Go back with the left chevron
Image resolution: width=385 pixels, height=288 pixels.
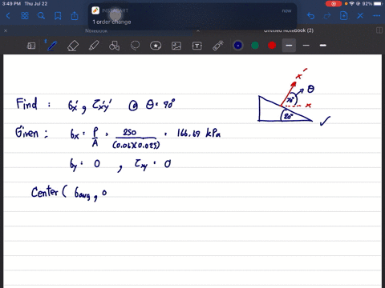click(8, 16)
